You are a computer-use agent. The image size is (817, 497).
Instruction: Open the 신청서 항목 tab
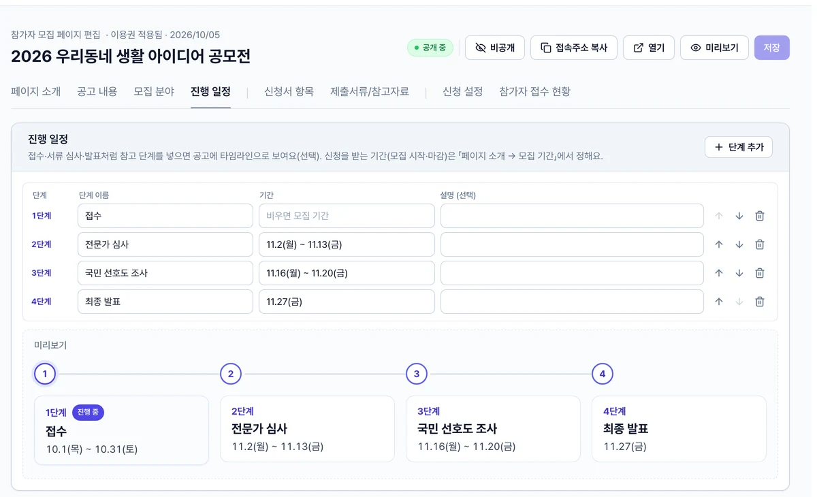click(x=289, y=91)
